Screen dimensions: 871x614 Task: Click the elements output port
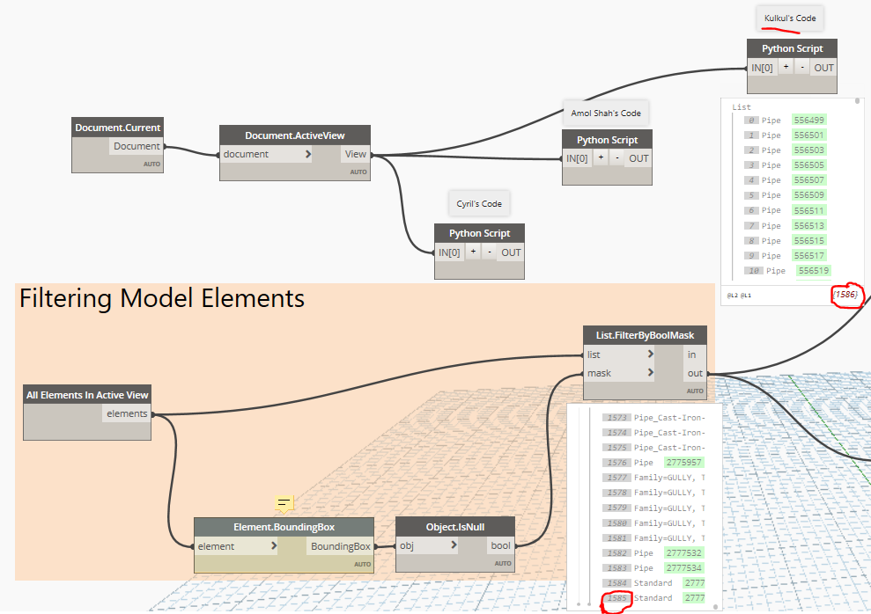tap(127, 413)
